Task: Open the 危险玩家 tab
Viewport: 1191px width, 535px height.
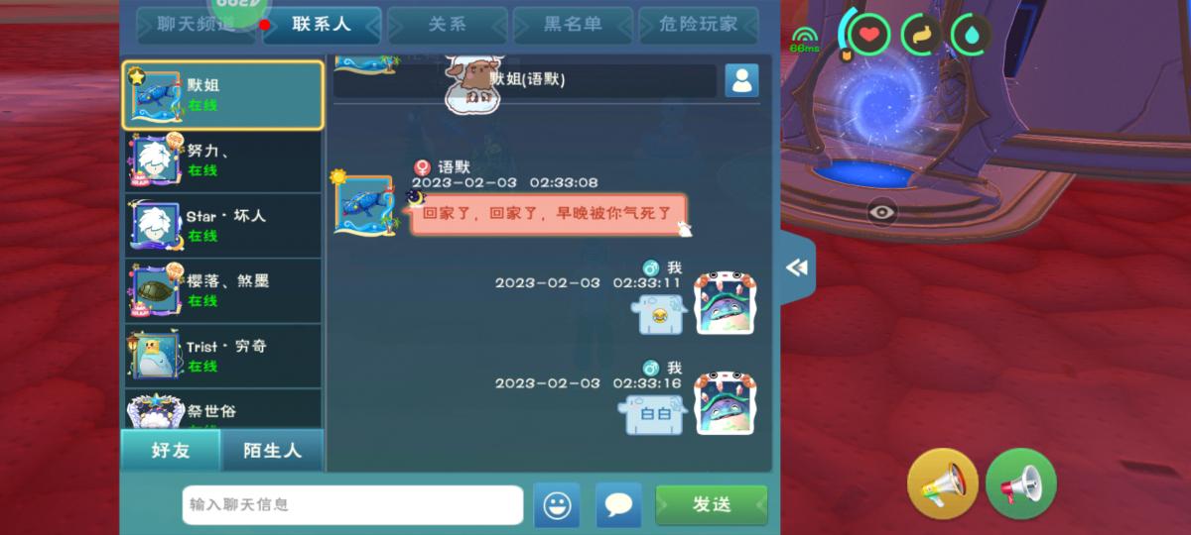Action: pyautogui.click(x=700, y=25)
